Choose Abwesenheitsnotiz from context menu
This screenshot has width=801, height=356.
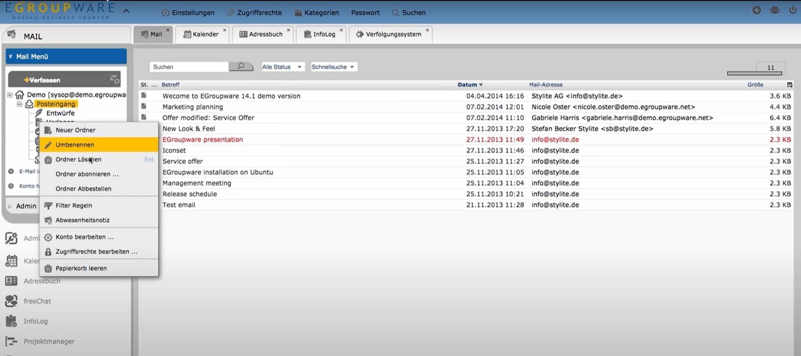[x=99, y=220]
